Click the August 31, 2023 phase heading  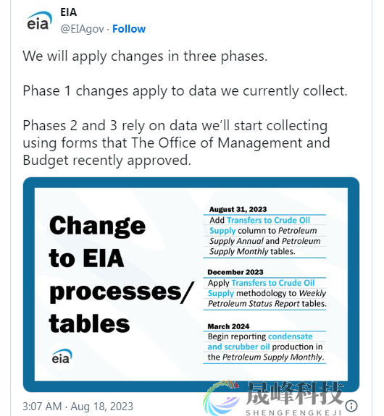click(x=238, y=209)
